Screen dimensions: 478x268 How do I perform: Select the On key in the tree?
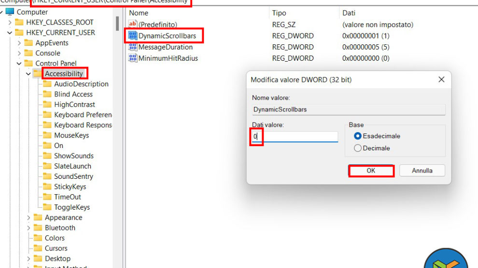click(x=58, y=146)
